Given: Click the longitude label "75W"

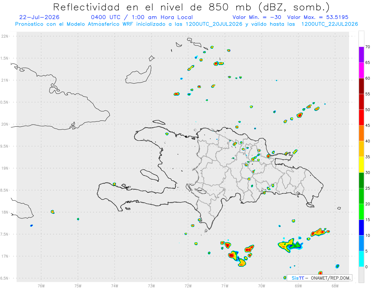Looking at the screenshot, I should click(x=78, y=285).
